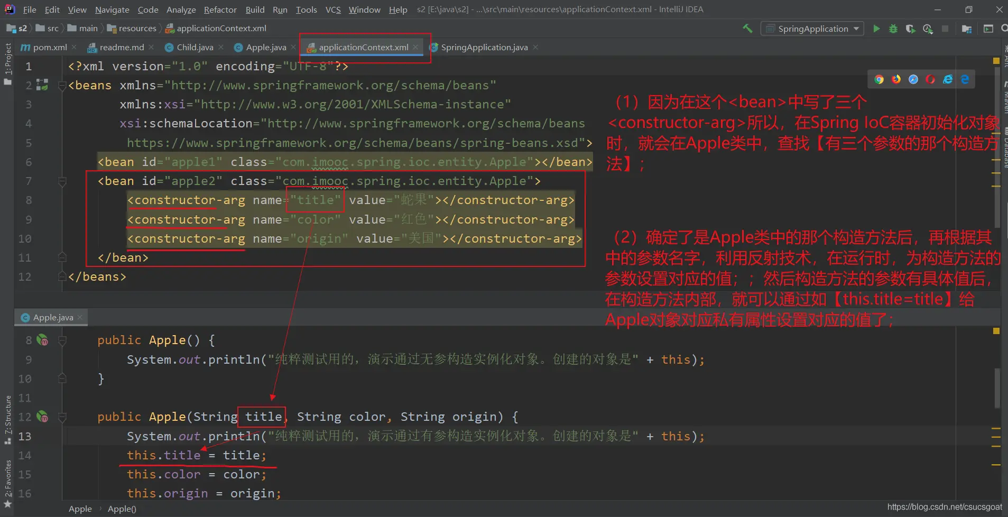
Task: Open the Refactor menu
Action: pos(220,10)
